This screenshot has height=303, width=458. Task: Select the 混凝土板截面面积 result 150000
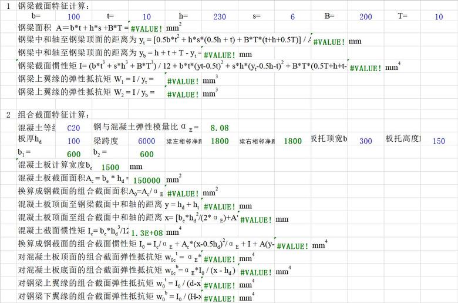[146, 181]
